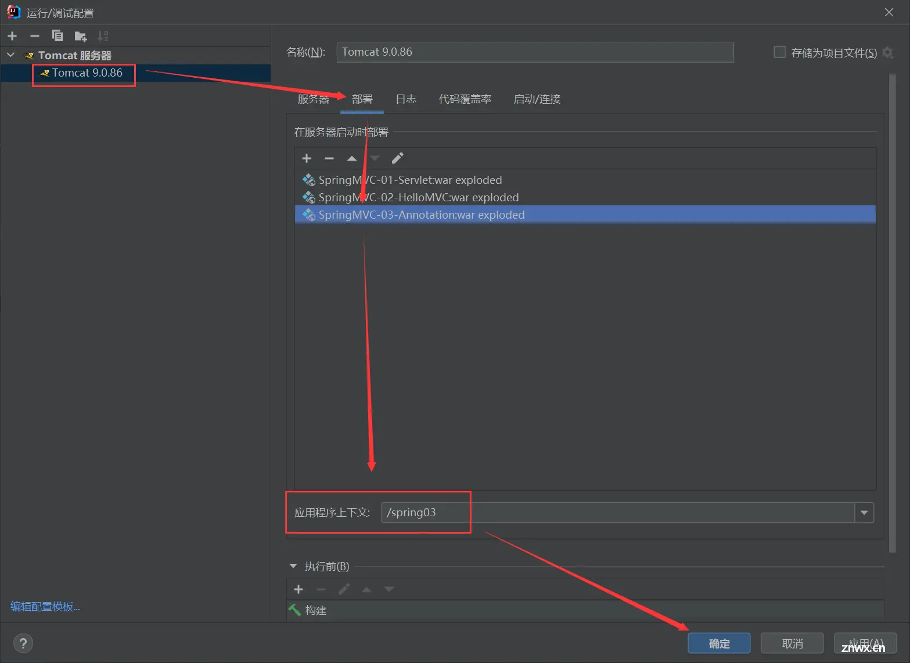Add deployment artifact with plus icon
Image resolution: width=910 pixels, height=663 pixels.
pyautogui.click(x=307, y=158)
